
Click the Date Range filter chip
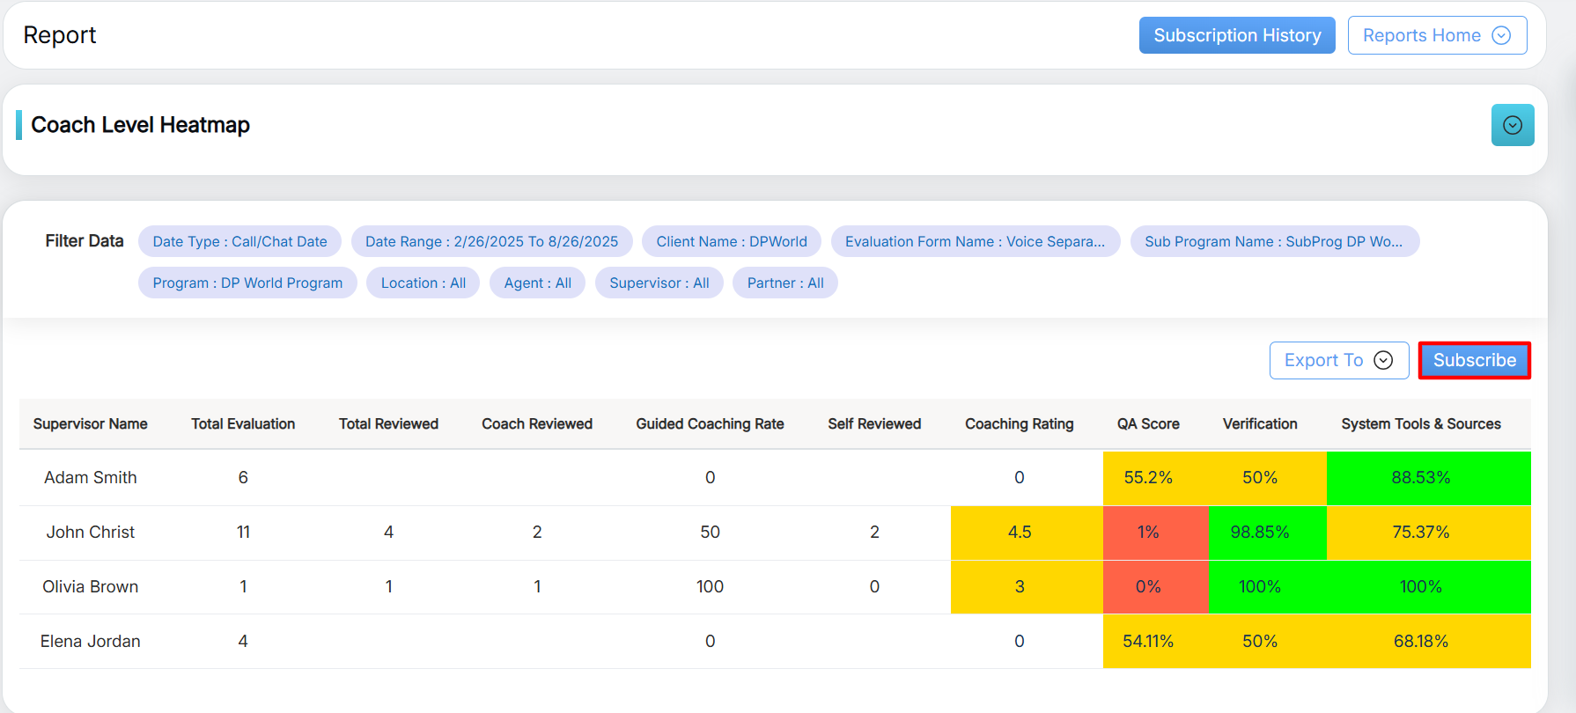(x=491, y=241)
